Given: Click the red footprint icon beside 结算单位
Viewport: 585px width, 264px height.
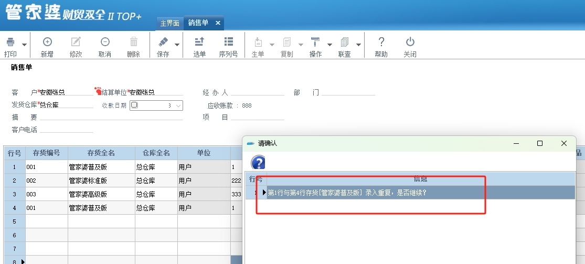Looking at the screenshot, I should tap(98, 91).
